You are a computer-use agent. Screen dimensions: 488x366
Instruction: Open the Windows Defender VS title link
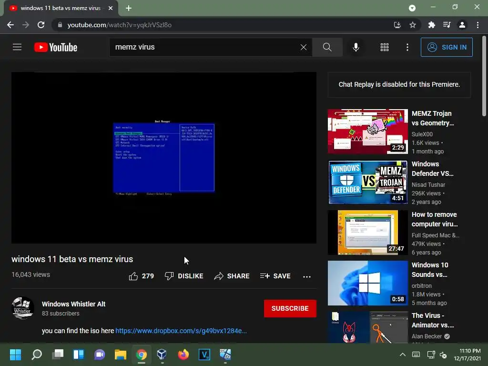(433, 169)
